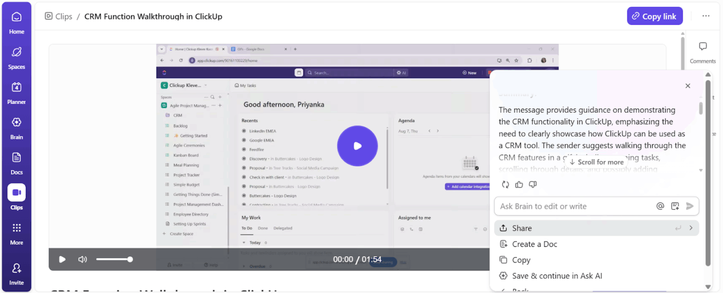
Task: Expand the Share submenu arrow
Action: [691, 228]
